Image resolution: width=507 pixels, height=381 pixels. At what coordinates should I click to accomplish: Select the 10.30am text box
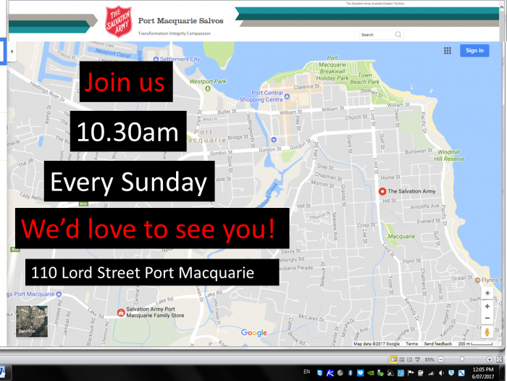coord(128,131)
